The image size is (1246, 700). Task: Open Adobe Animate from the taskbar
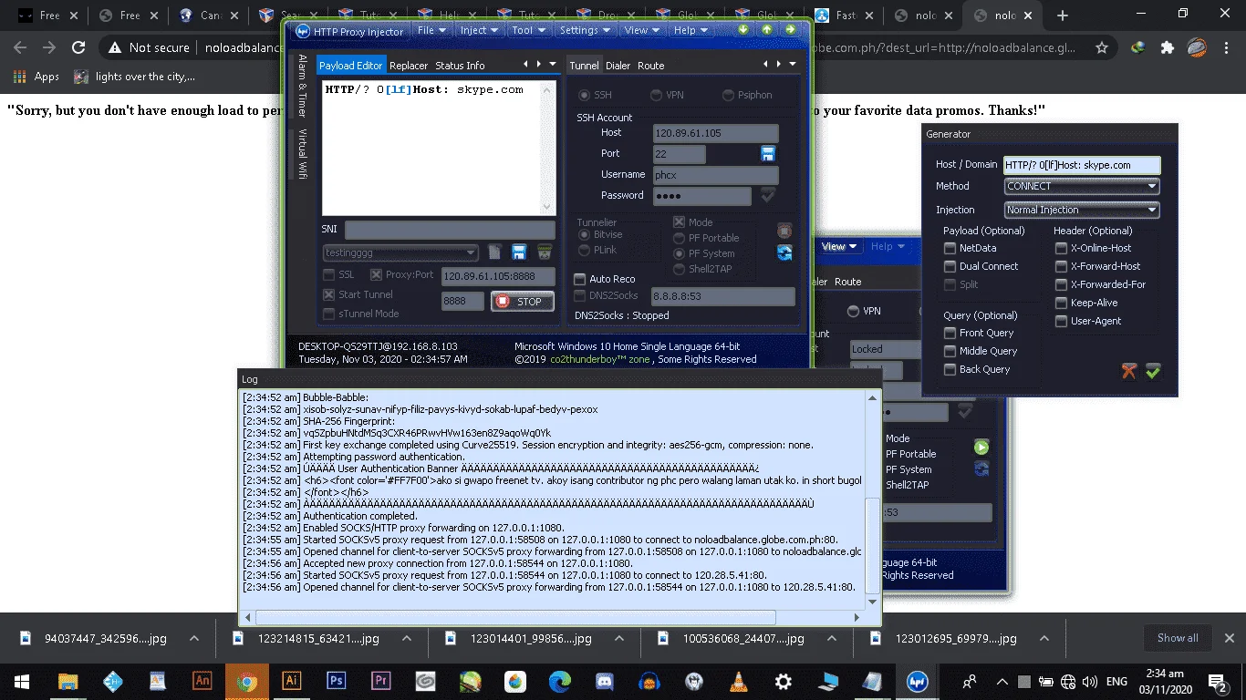pos(202,681)
